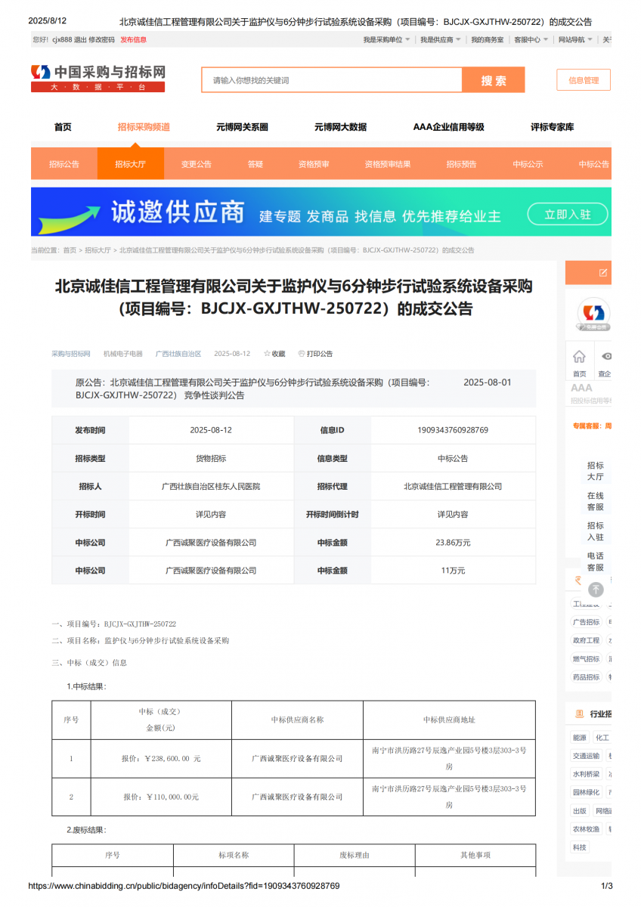Click the orange 搜索 button

click(x=494, y=80)
